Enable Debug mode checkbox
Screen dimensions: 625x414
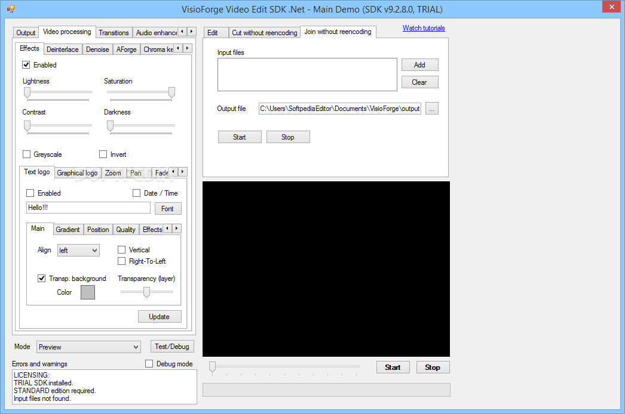click(149, 363)
